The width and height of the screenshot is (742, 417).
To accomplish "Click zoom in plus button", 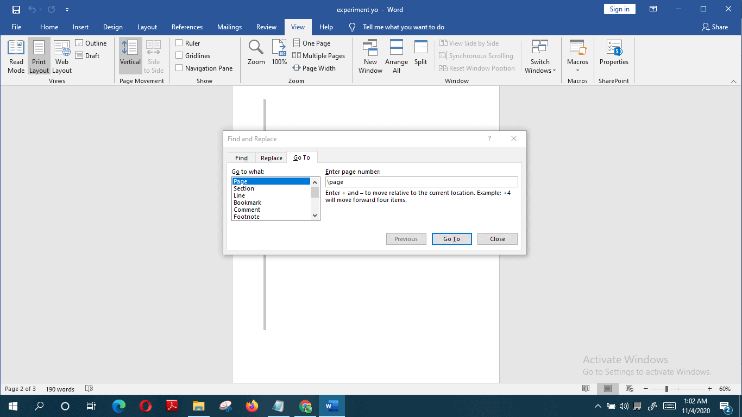I will coord(709,389).
